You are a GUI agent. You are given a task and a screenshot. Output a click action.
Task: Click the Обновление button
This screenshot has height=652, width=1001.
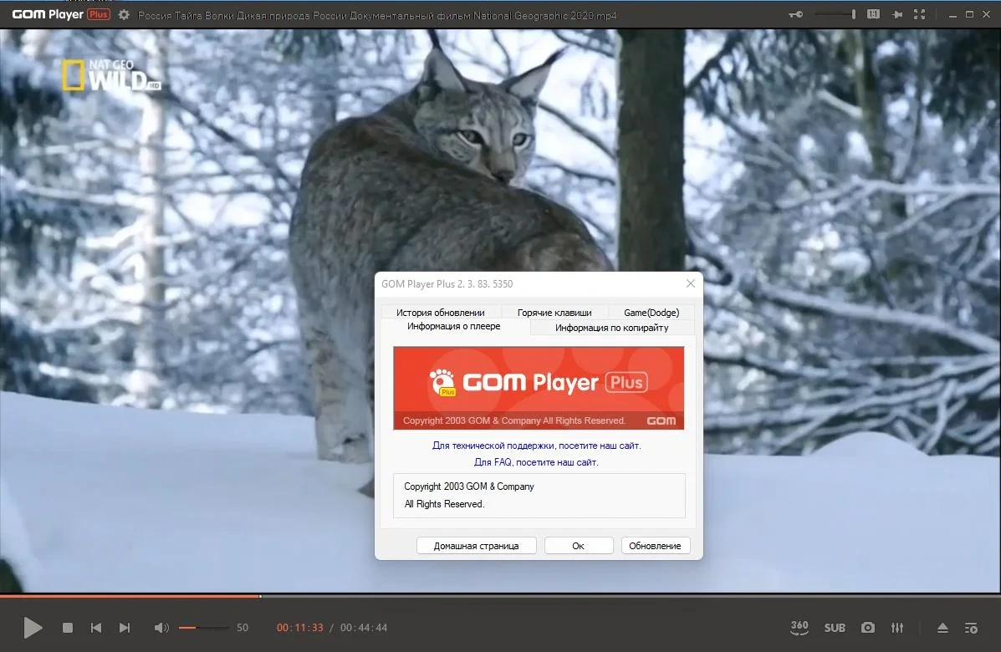click(x=655, y=546)
